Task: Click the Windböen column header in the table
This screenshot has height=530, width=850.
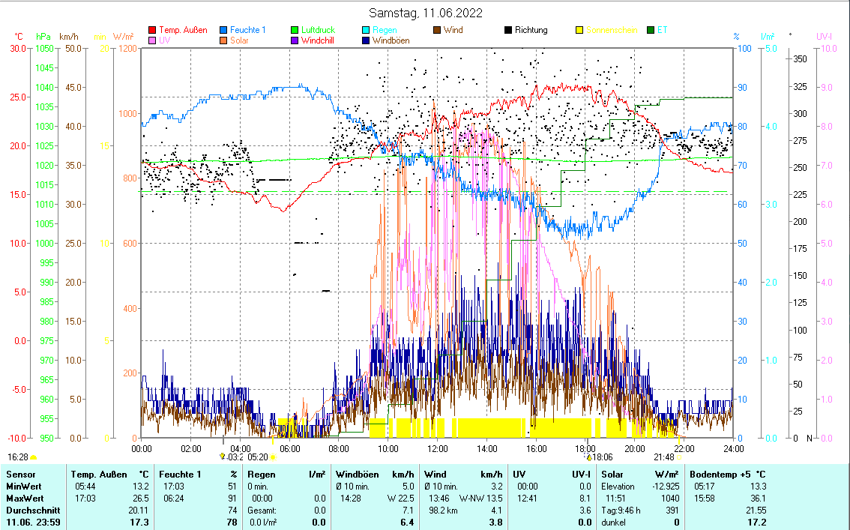Action: pyautogui.click(x=358, y=475)
